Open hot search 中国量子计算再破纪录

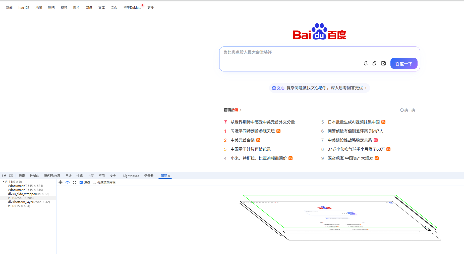point(251,149)
